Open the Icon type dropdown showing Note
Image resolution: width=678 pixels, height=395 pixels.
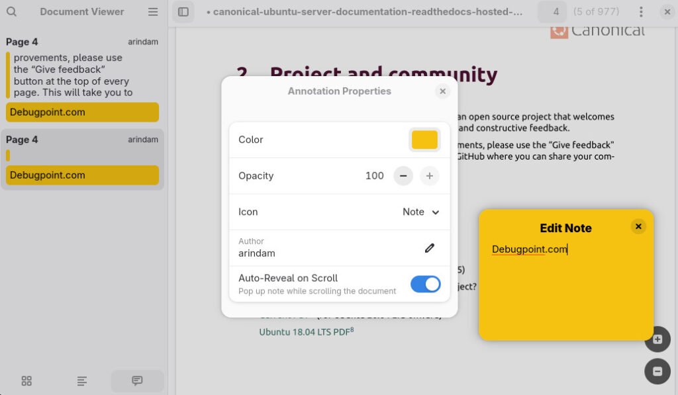pos(420,212)
